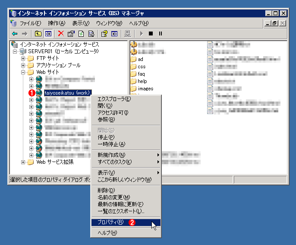296x245 pixels.
Task: Choose 一時停止(A) from context menu
Action: click(126, 144)
